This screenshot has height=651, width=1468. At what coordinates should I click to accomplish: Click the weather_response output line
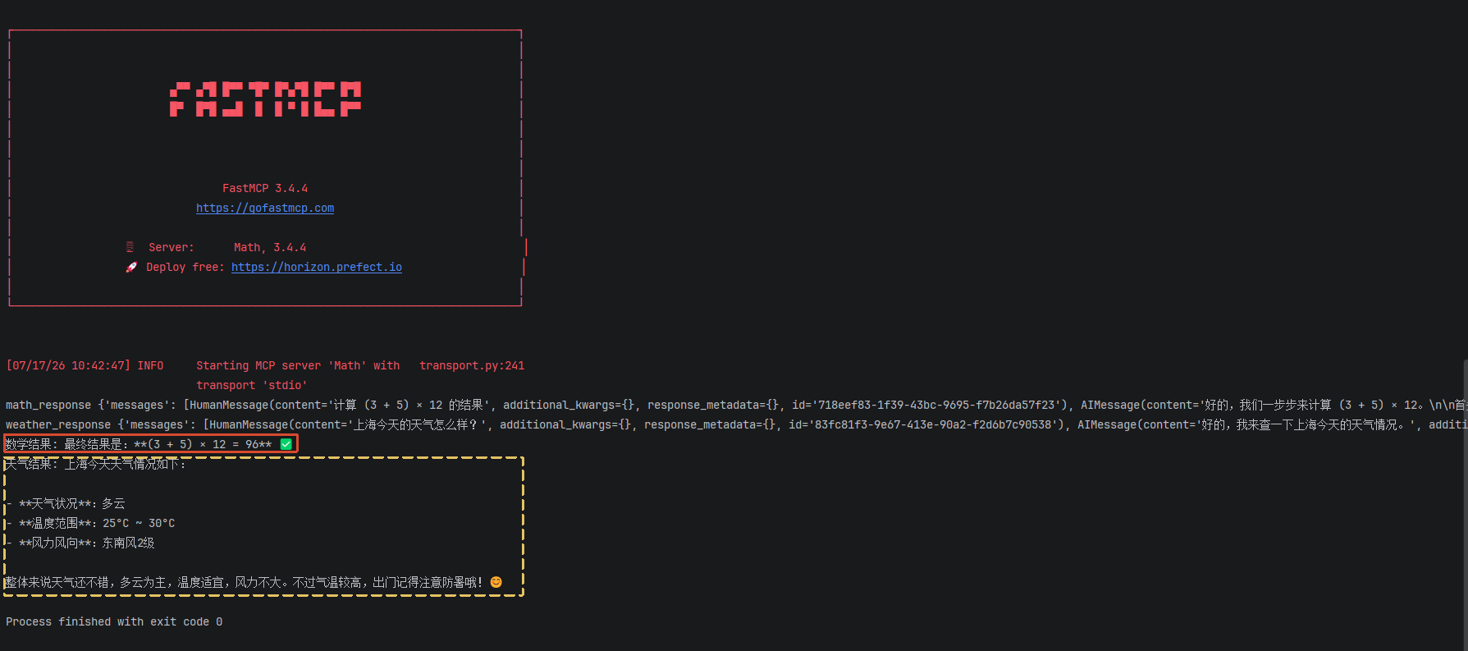(735, 425)
